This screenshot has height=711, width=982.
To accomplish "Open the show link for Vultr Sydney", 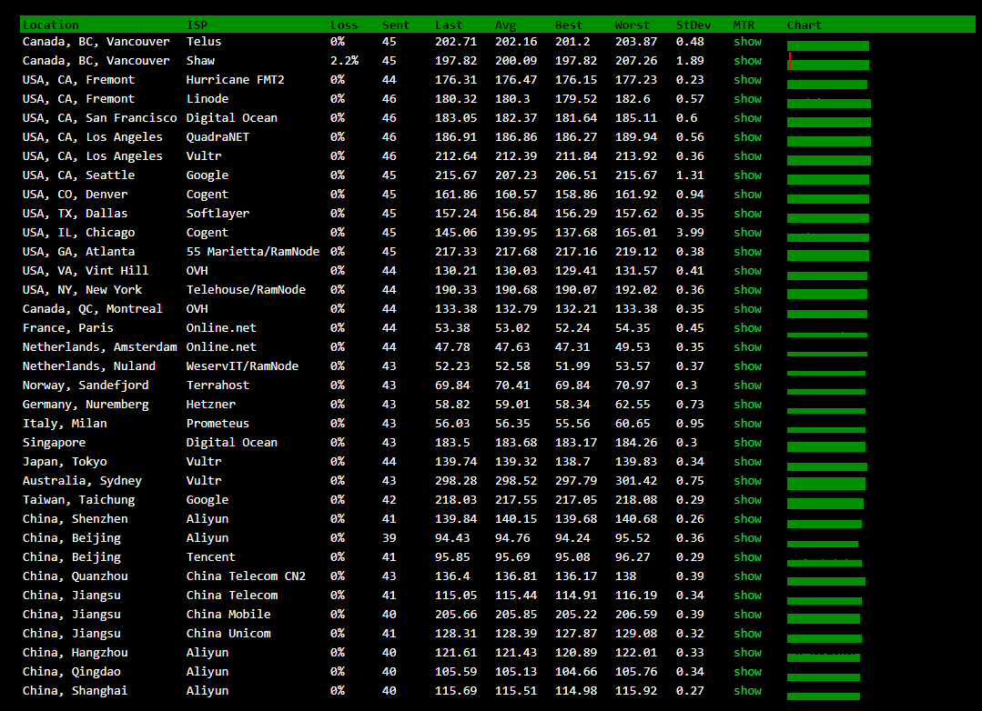I will (x=747, y=481).
